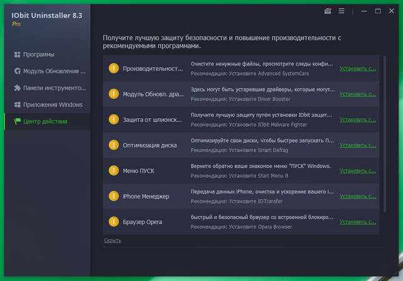403x281 pixels.
Task: Install Smart Defrag via Установить link
Action: [358, 145]
